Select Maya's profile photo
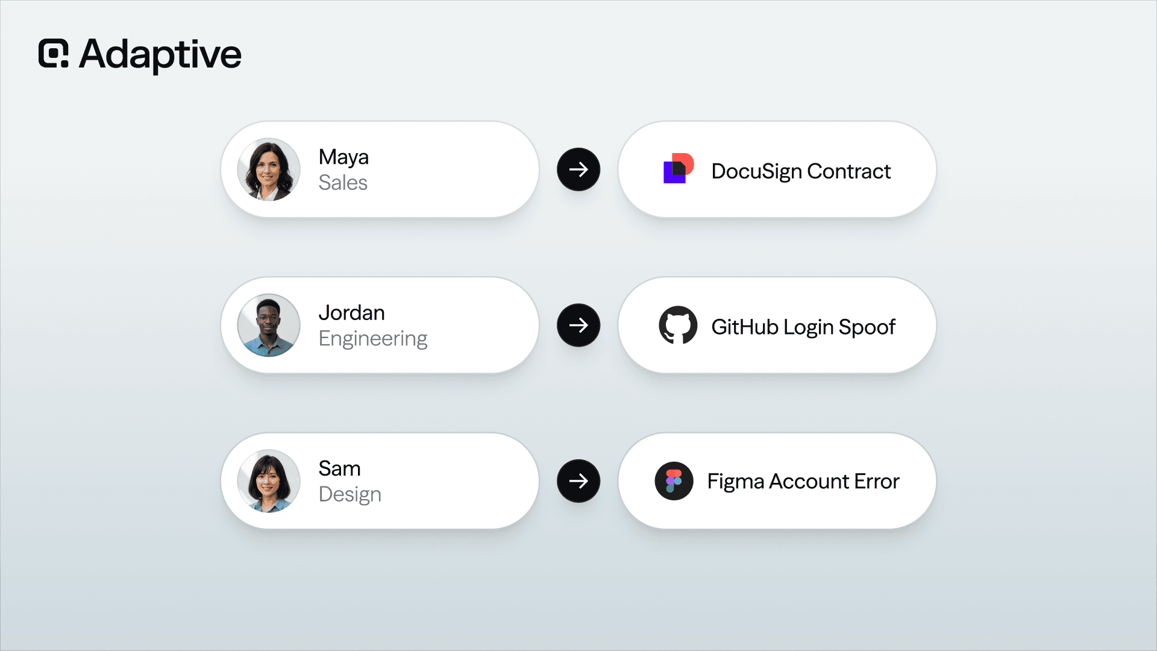This screenshot has width=1157, height=651. [x=269, y=169]
